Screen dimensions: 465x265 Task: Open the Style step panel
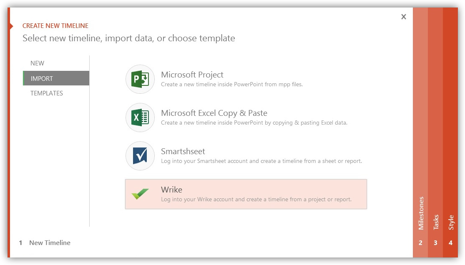[x=451, y=222]
